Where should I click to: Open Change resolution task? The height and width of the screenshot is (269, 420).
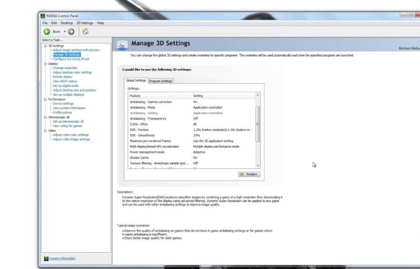tap(65, 68)
